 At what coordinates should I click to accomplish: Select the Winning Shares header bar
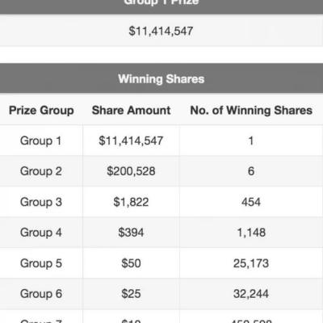pos(161,78)
